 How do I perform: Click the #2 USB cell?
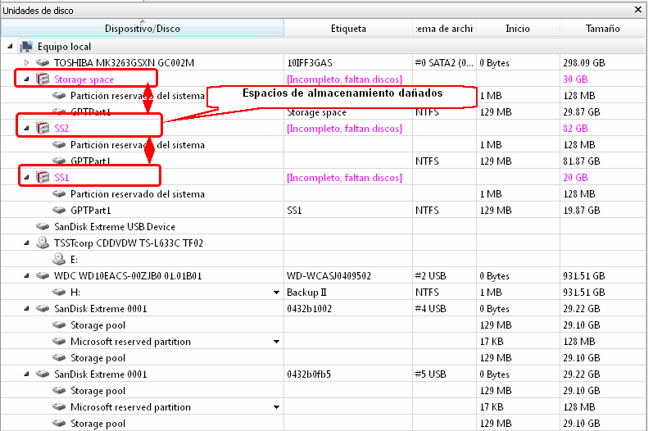pos(431,276)
